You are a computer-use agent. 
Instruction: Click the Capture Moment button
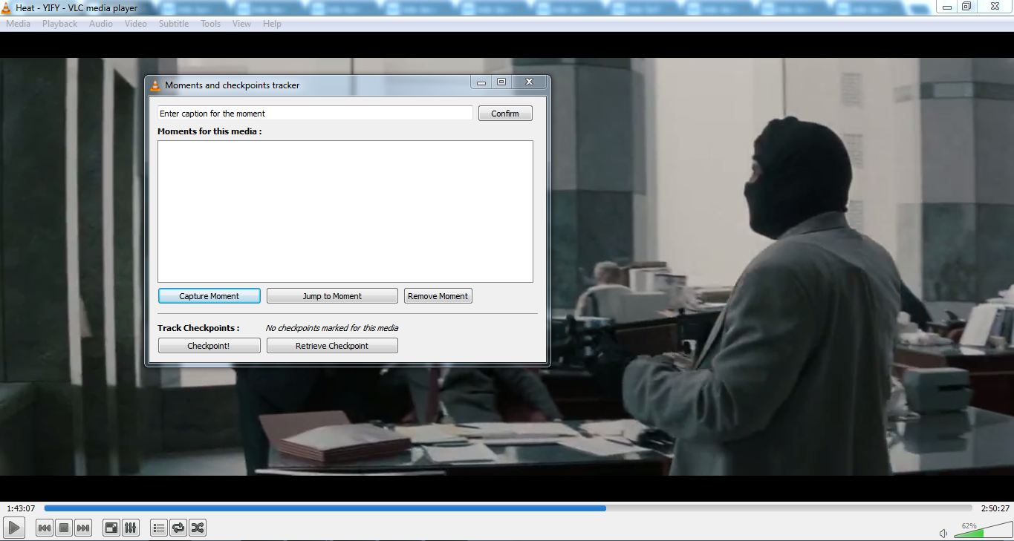pos(209,296)
